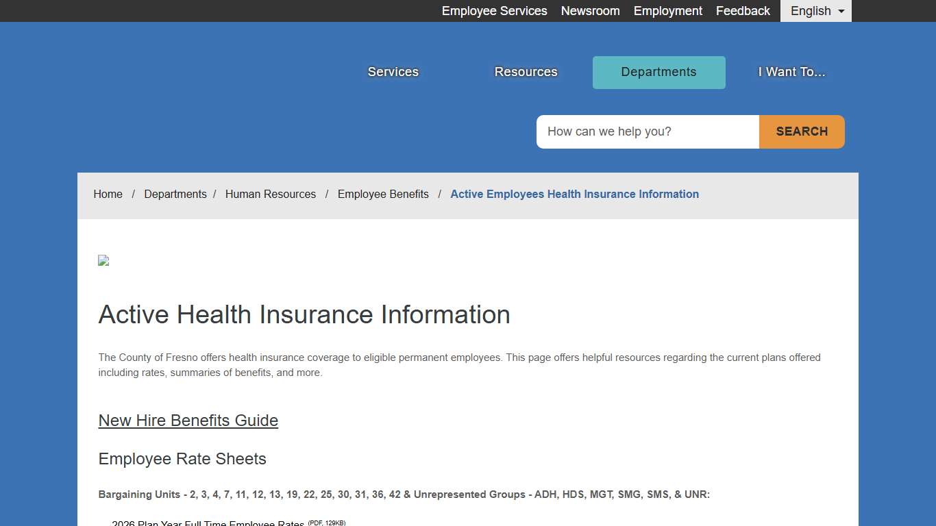Open Employee Benefits from the breadcrumb
This screenshot has height=526, width=936.
tap(383, 194)
